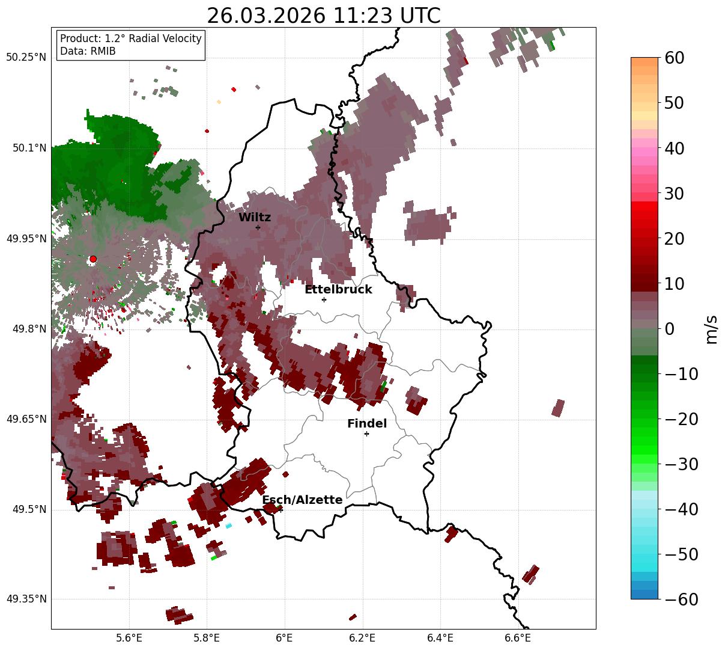Click the 6°E longitude label
Viewport: 725px width, 650px height.
tap(284, 638)
